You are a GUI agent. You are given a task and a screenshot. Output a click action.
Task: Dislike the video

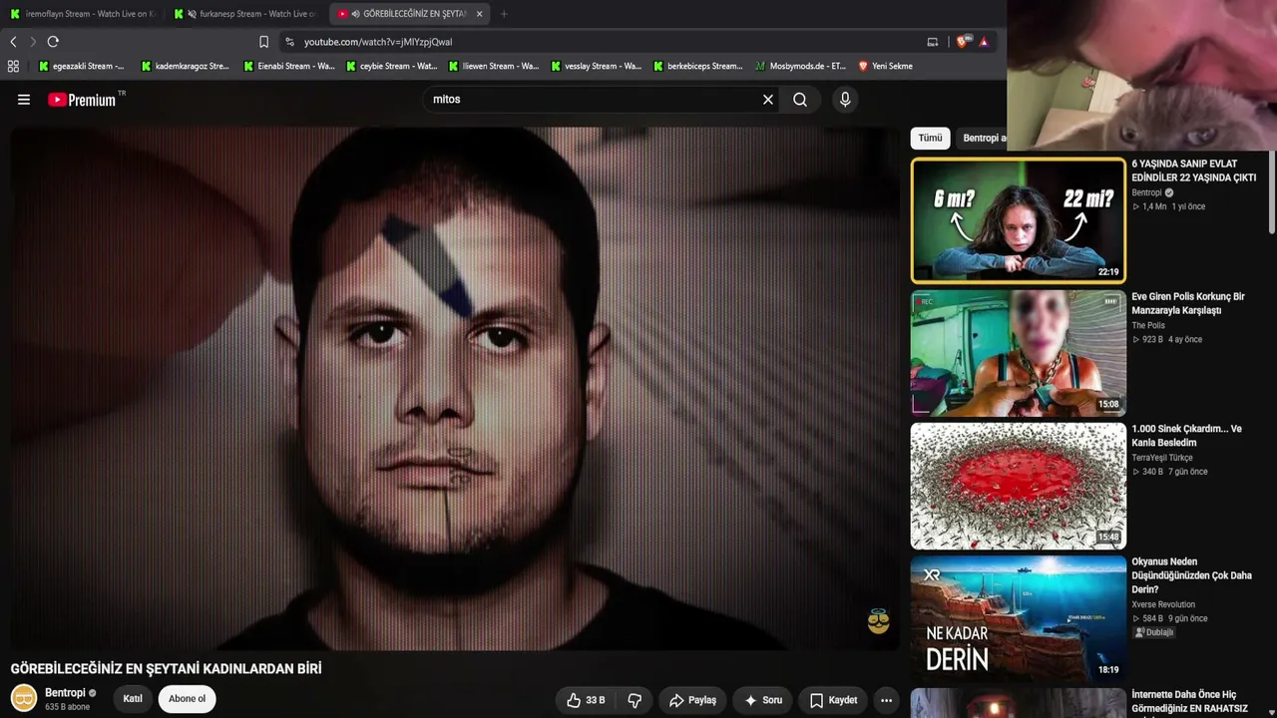click(x=635, y=700)
